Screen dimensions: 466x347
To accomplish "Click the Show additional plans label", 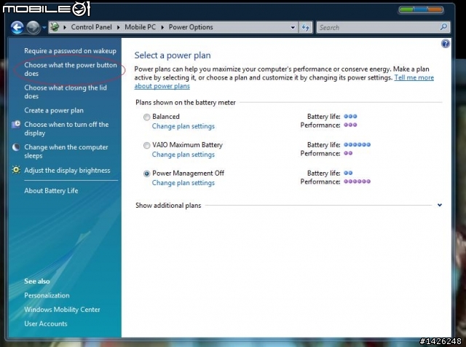I will (x=168, y=206).
